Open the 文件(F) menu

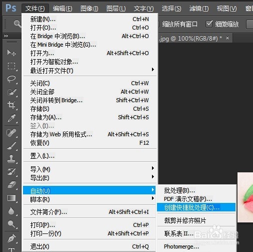[x=35, y=8]
